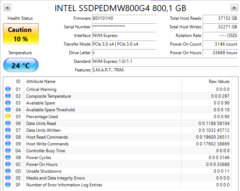Click raw value 0 0 0 297

tap(220, 96)
